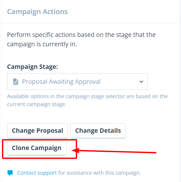Click the red arrow pointing at Clone Campaign

click(x=114, y=151)
